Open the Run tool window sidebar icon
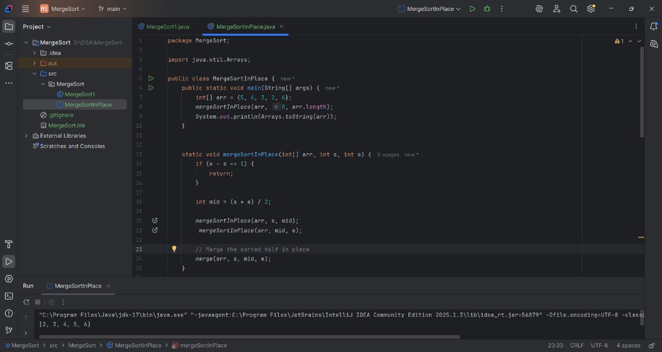This screenshot has height=352, width=662. (9, 262)
